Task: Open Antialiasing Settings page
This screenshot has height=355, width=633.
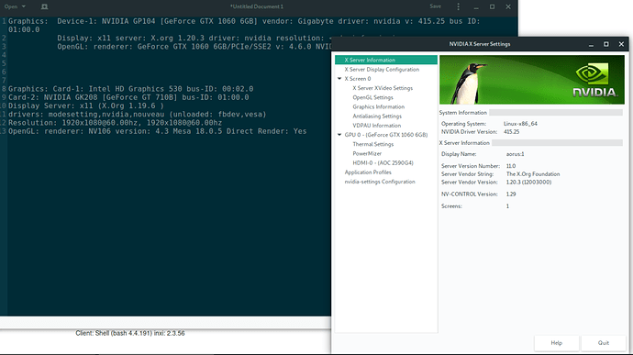Action: [x=377, y=116]
